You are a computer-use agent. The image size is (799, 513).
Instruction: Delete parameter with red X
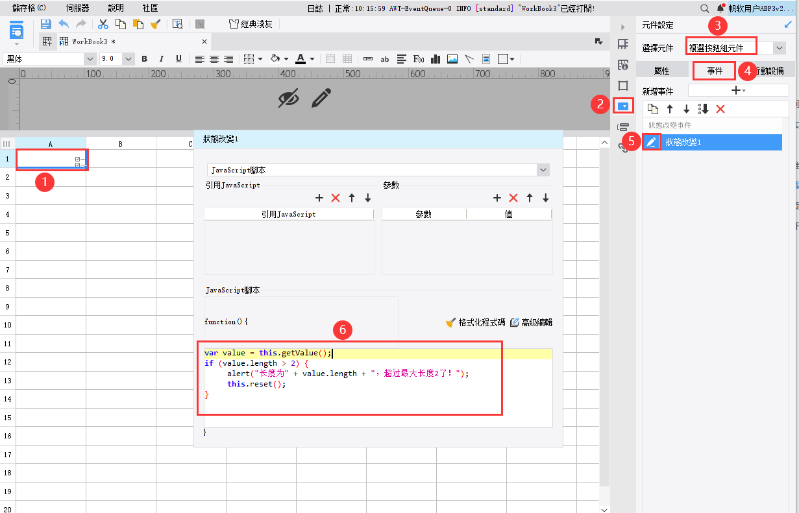tap(513, 198)
